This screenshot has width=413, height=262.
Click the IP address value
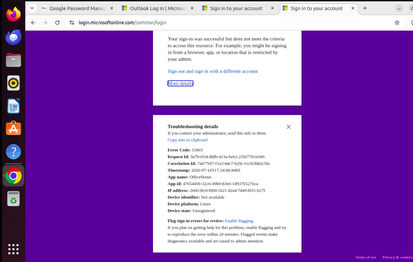coord(227,190)
